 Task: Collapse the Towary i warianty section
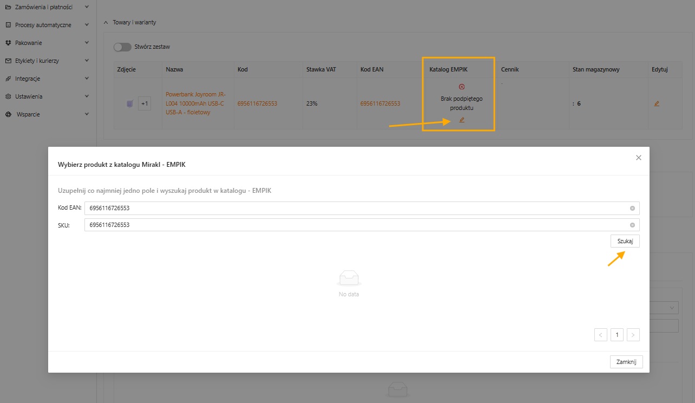point(106,23)
